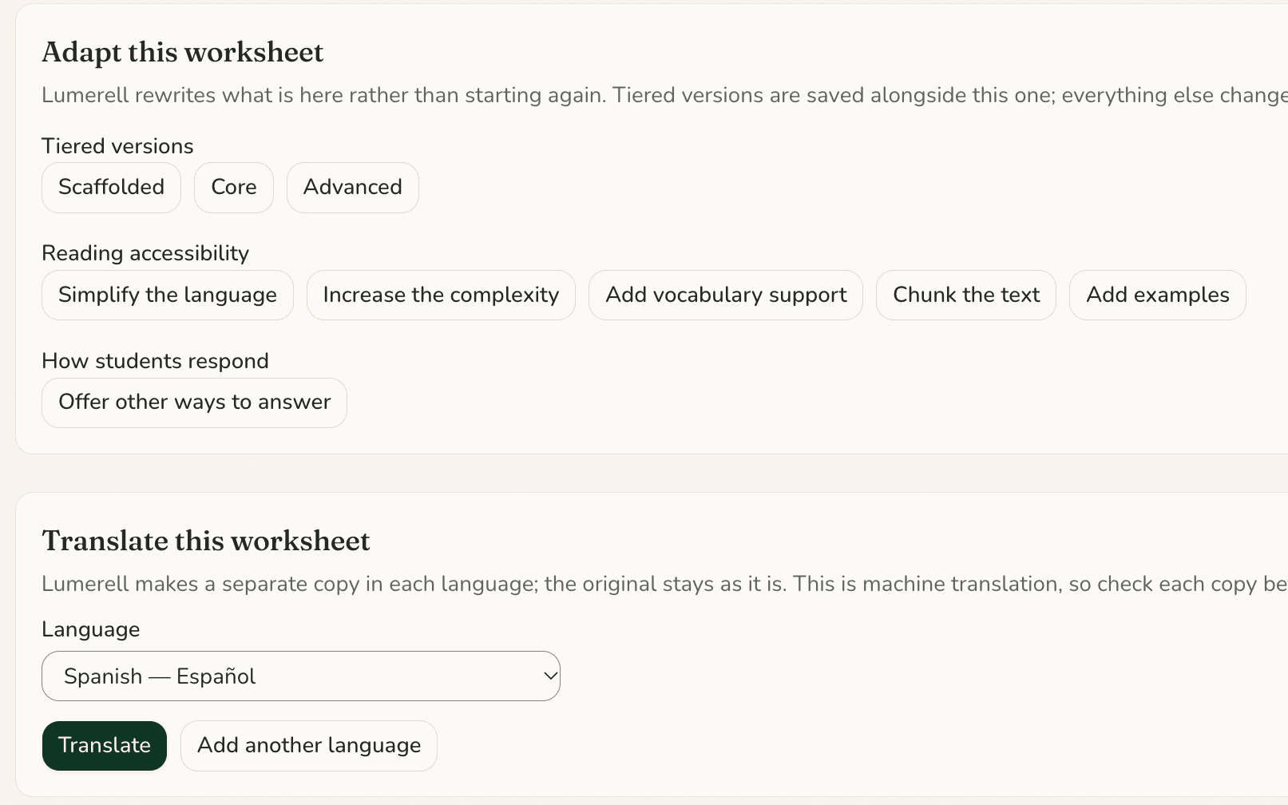This screenshot has height=805, width=1288.
Task: Toggle Add vocabulary support chip
Action: (726, 295)
